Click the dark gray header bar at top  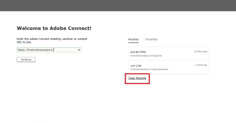pos(118,5)
